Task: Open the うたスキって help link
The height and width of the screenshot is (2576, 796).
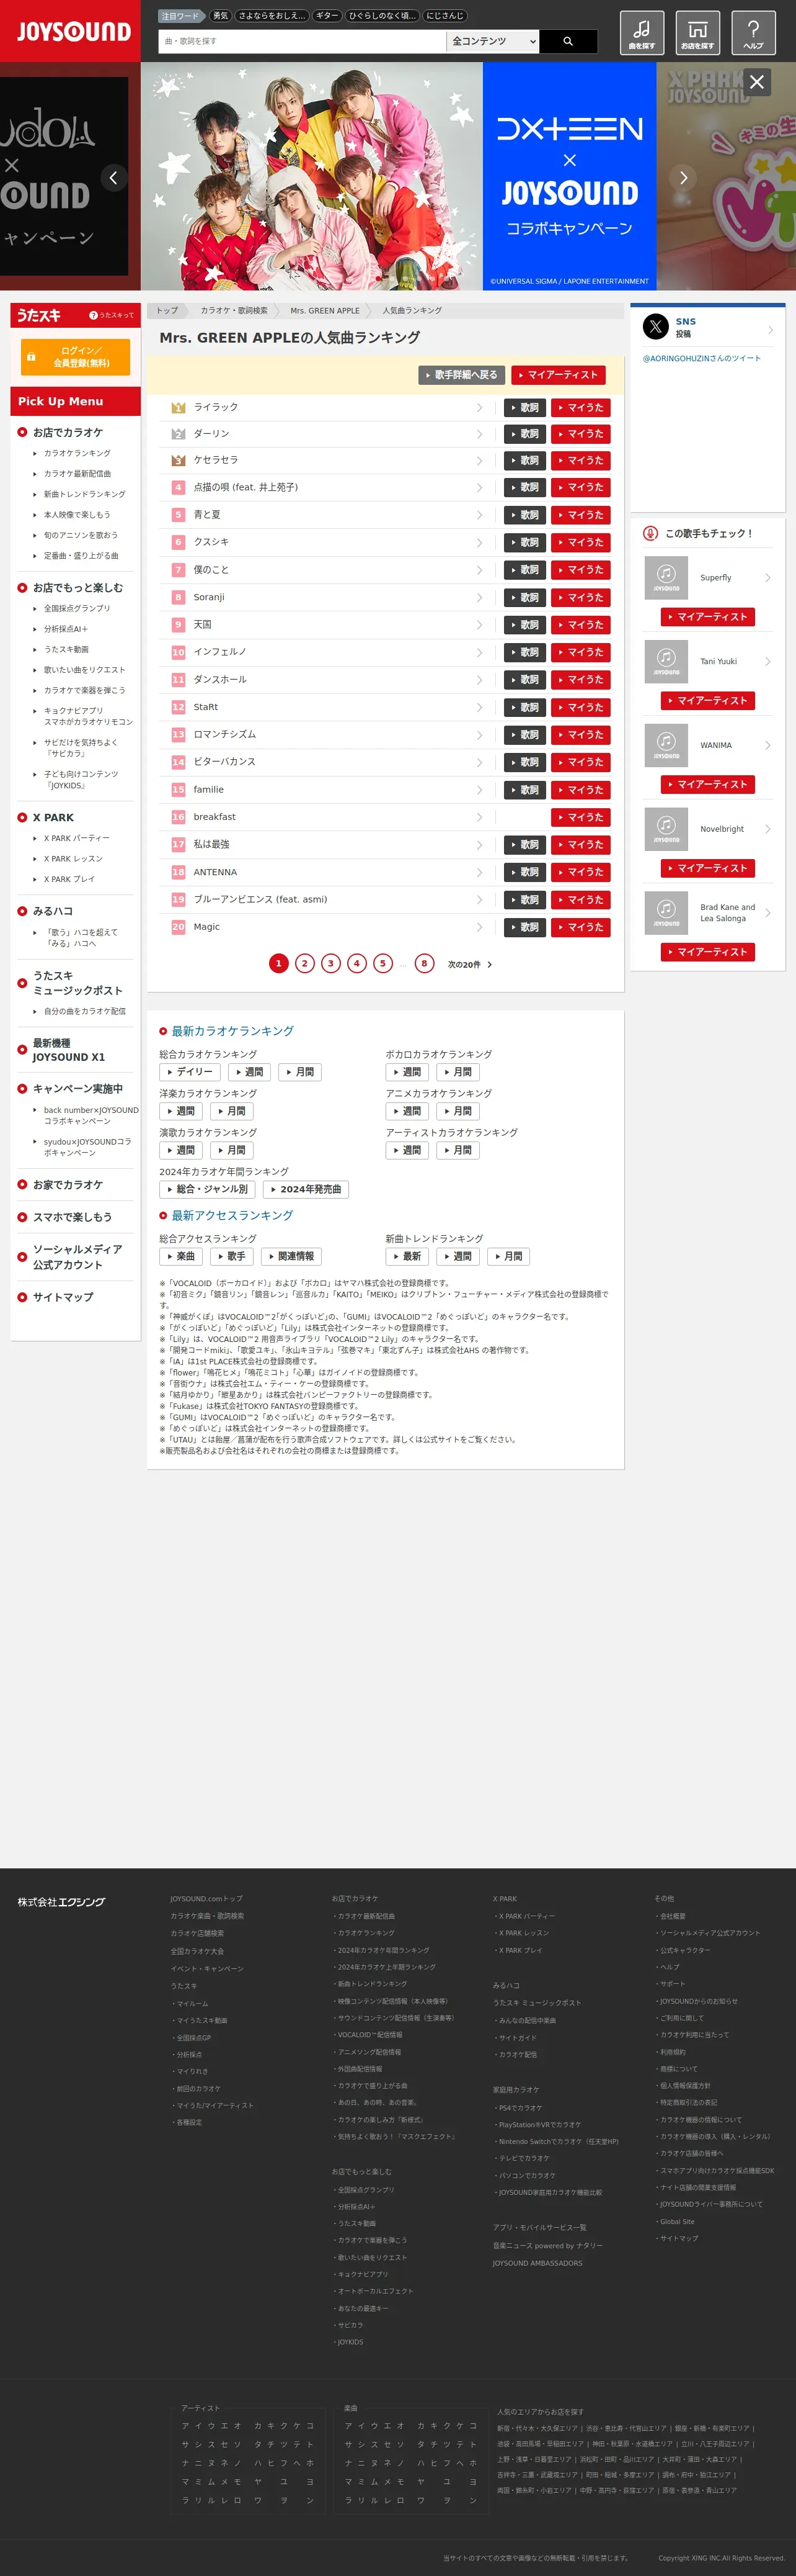Action: pos(112,315)
